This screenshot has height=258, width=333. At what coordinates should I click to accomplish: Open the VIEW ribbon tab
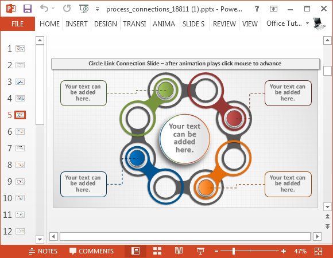click(250, 24)
